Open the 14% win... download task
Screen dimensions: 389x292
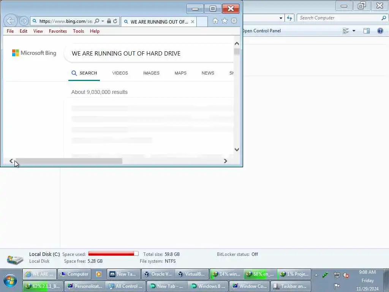226,274
